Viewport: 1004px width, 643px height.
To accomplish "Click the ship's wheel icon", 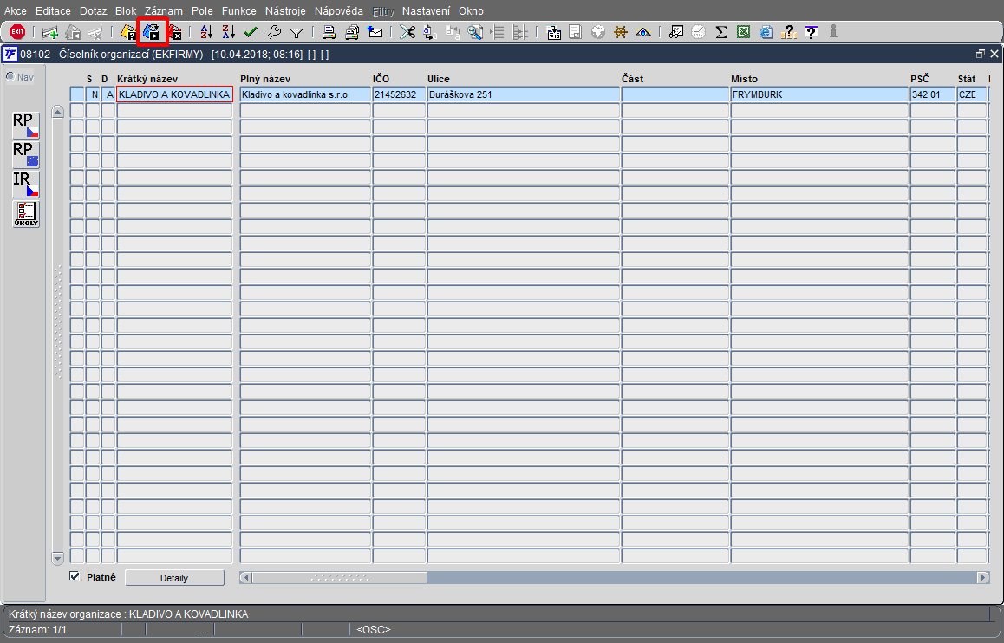I will 621,32.
